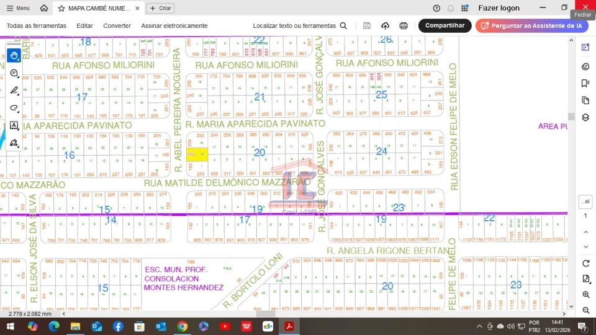Viewport: 596px width, 335px height.
Task: Rotate the page view clockwise
Action: coord(586,264)
